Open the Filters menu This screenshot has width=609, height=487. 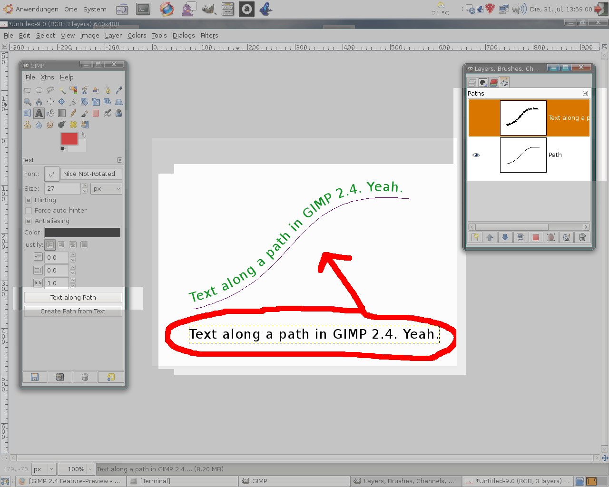coord(209,36)
